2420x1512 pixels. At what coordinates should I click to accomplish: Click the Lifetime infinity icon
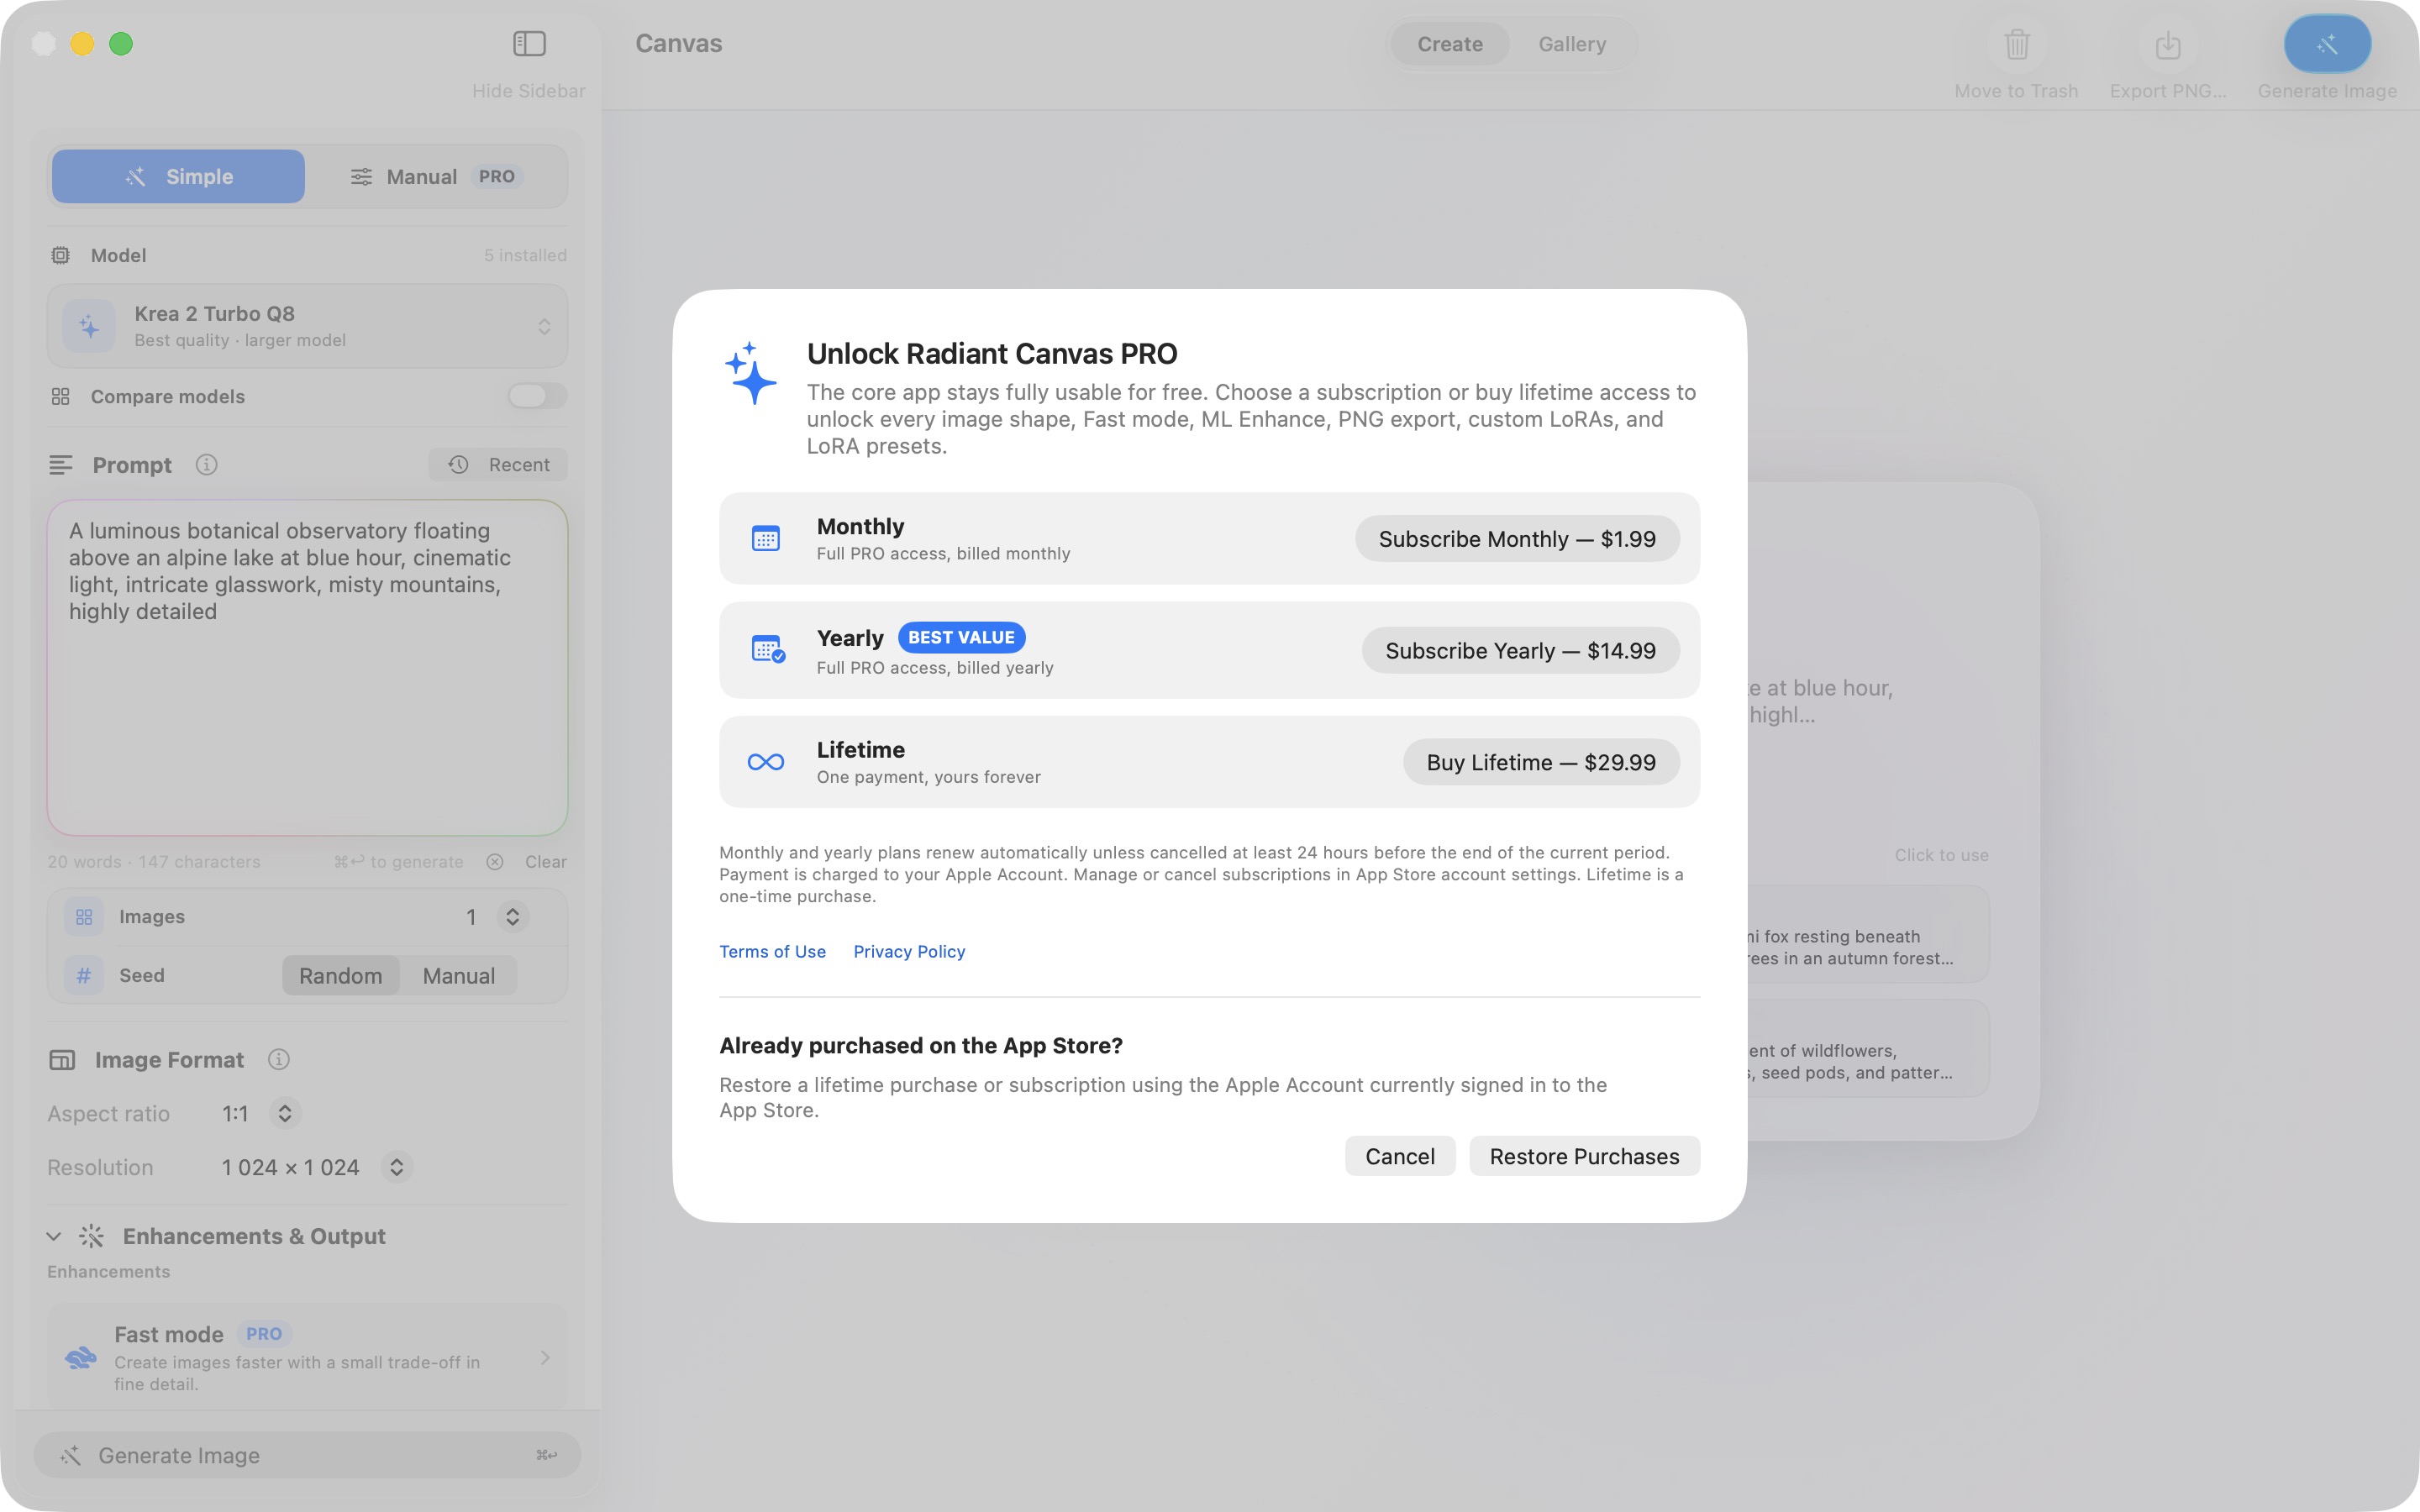[x=766, y=762]
